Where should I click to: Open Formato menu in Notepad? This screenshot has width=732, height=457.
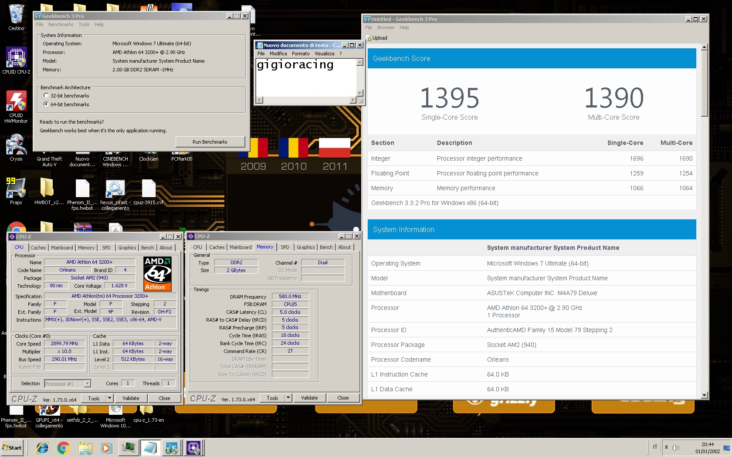tap(301, 54)
